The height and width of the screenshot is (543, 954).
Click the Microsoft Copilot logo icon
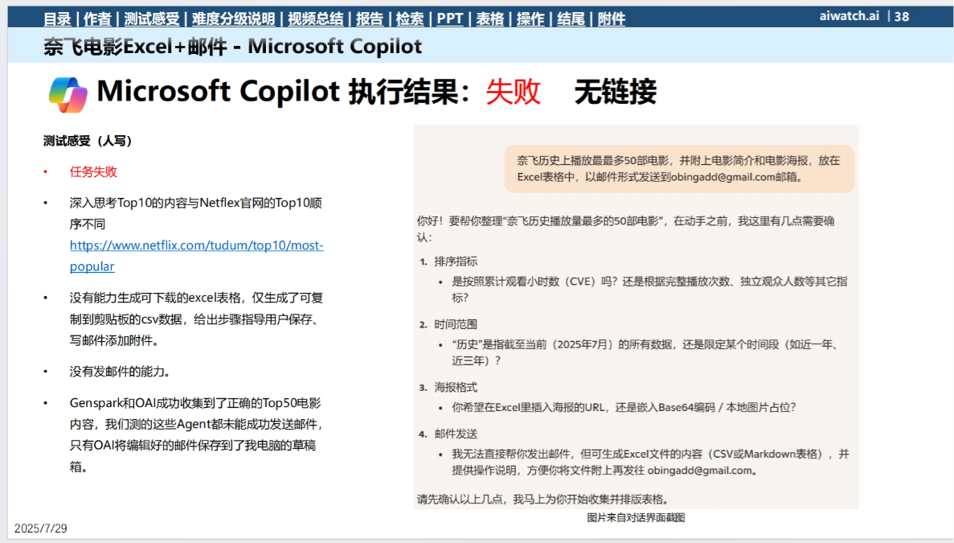tap(68, 94)
